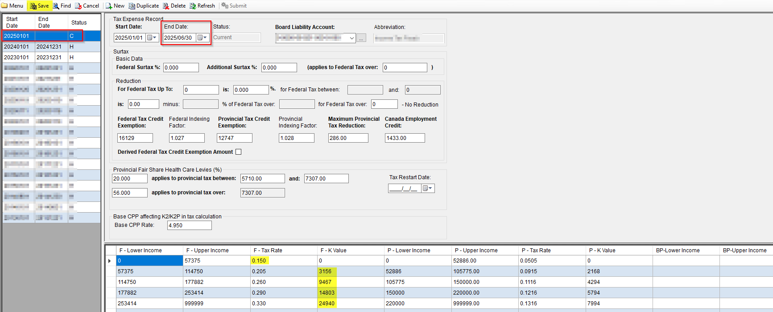Screen dimensions: 773x312
Task: Click the Additional Surtax % field
Action: tap(279, 68)
